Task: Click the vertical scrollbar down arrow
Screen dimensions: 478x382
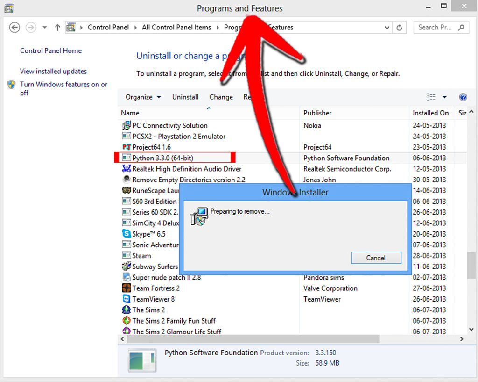Action: click(x=471, y=329)
